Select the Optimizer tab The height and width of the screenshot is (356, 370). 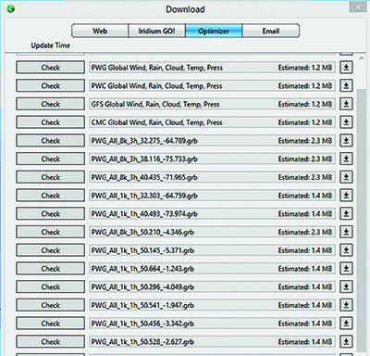(x=214, y=31)
